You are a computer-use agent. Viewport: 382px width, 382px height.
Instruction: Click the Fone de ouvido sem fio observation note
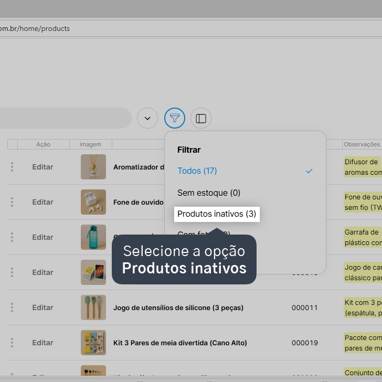coord(363,202)
